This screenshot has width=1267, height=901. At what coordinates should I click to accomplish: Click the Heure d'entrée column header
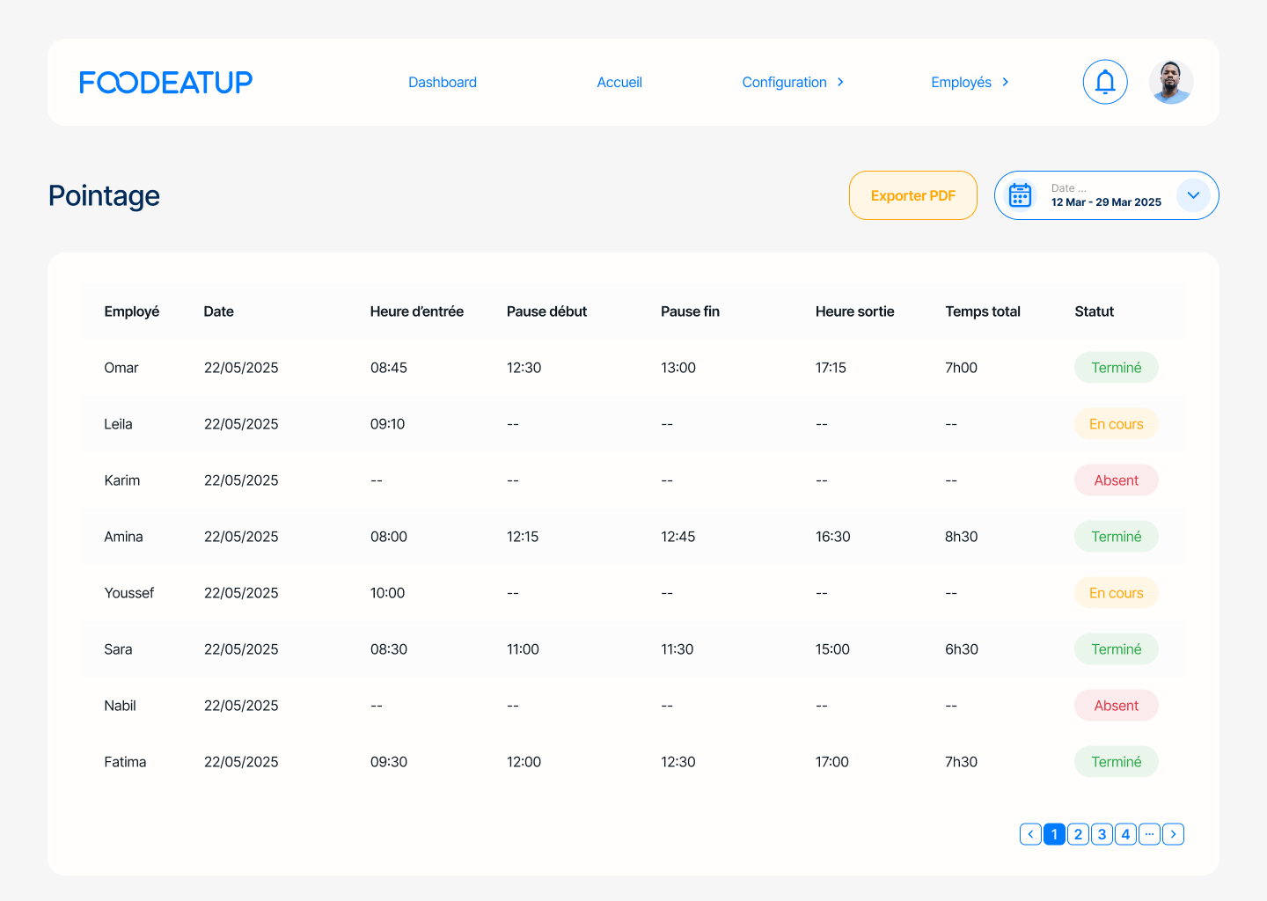point(416,311)
